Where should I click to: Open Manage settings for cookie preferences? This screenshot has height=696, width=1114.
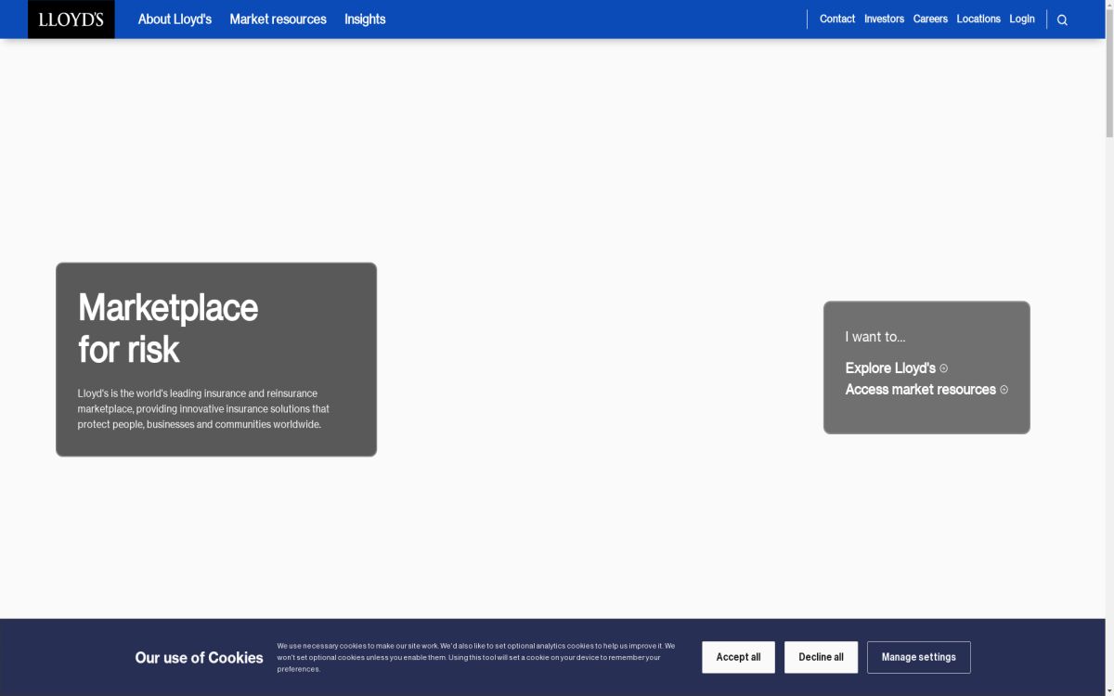[918, 657]
